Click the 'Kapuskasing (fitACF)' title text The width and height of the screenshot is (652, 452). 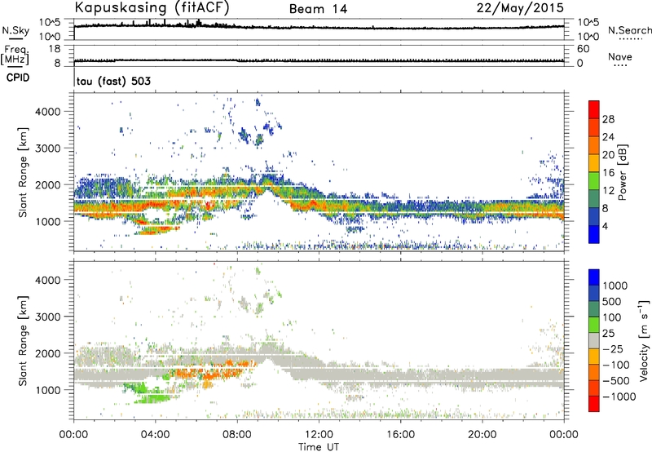(152, 8)
